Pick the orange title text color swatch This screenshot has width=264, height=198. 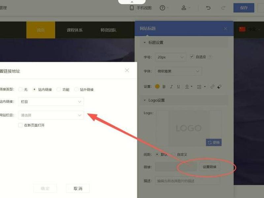(x=157, y=86)
